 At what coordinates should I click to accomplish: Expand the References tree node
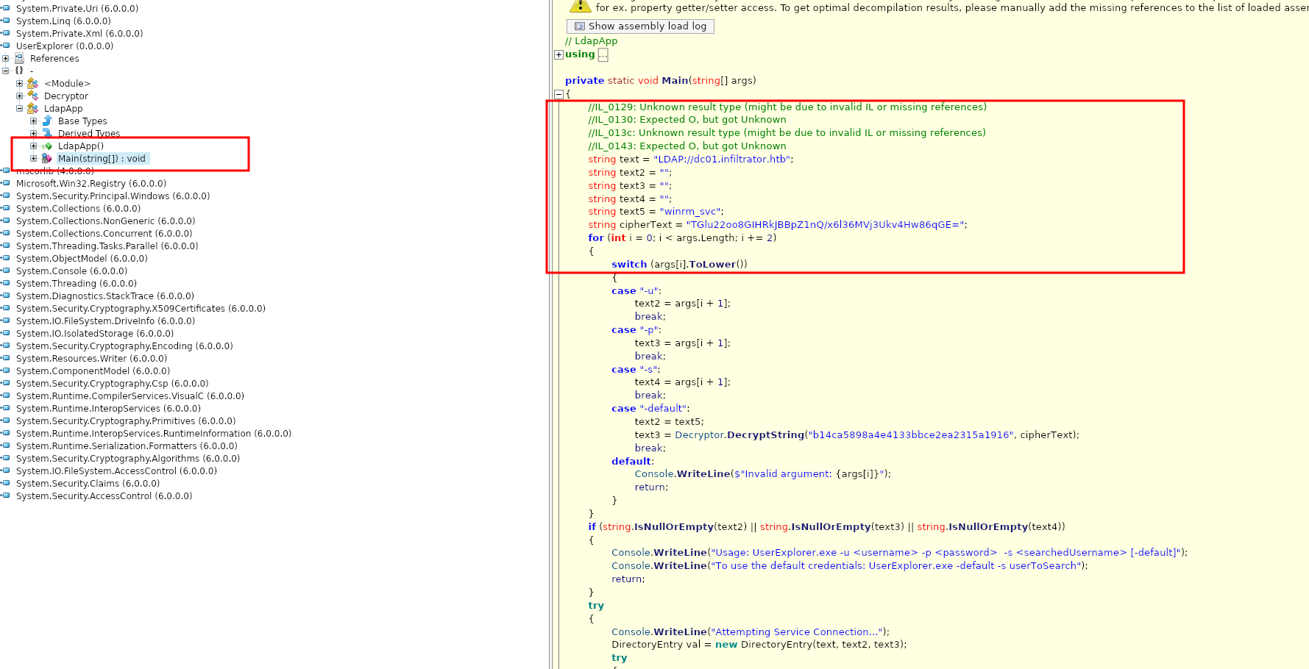point(6,58)
